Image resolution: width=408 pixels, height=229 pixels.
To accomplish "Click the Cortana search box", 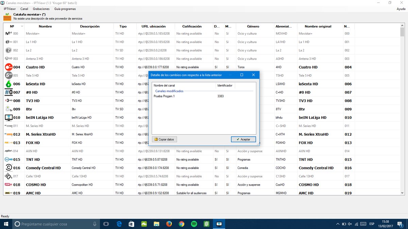I will 56,224.
